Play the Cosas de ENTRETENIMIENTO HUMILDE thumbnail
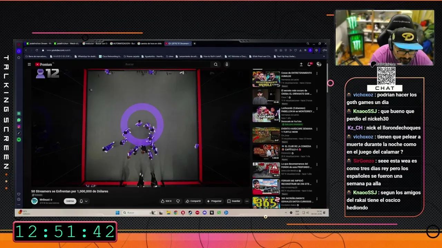442x248 pixels. (x=266, y=79)
